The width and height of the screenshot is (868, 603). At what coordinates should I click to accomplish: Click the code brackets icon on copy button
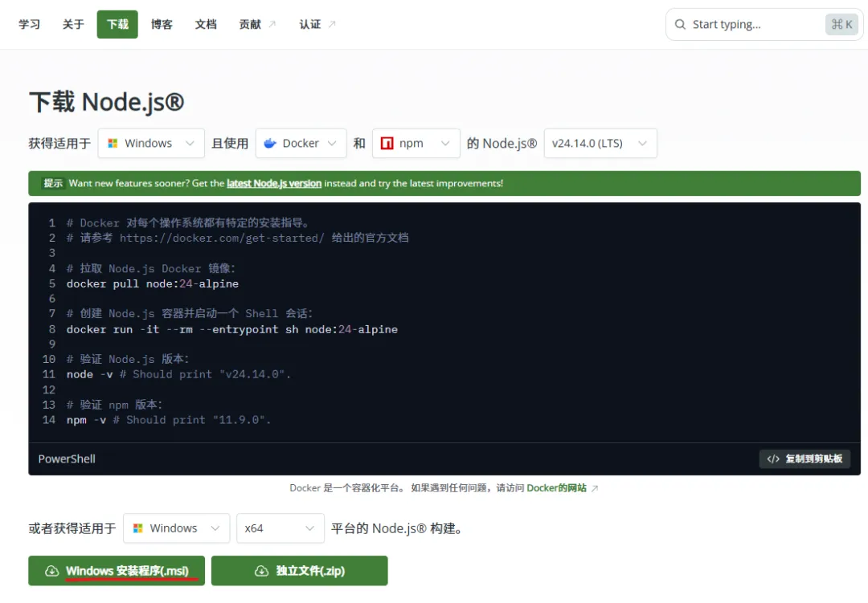click(x=773, y=458)
